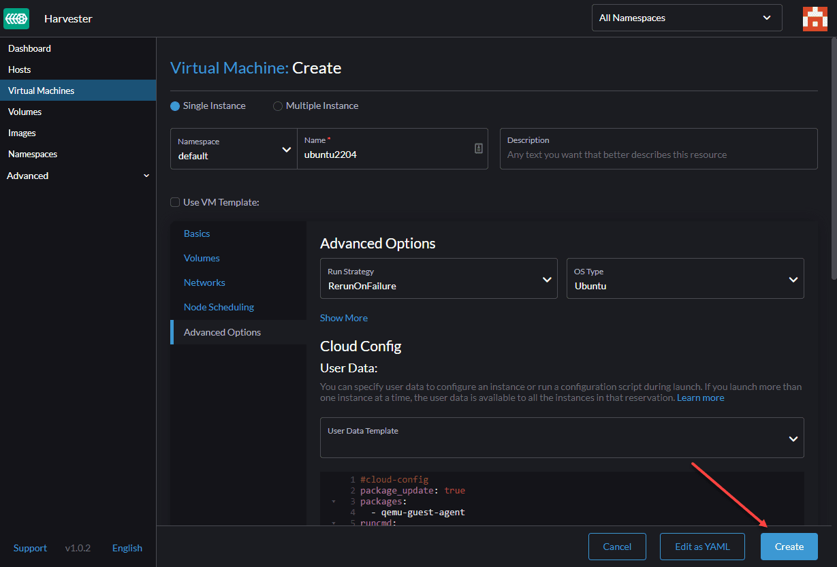This screenshot has width=837, height=567.
Task: Click the Create button
Action: click(x=789, y=547)
